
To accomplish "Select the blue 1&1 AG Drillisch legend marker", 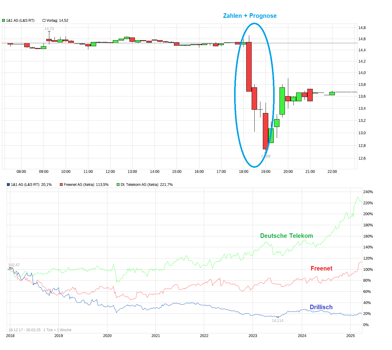I will pos(8,184).
